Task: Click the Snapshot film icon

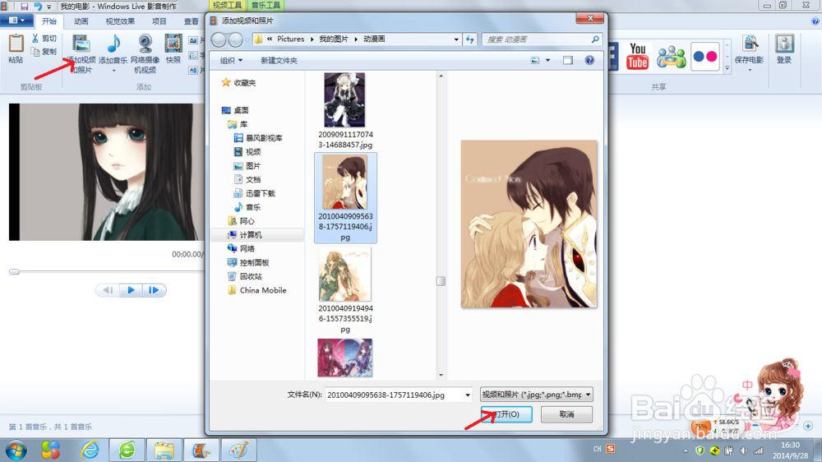Action: point(173,44)
